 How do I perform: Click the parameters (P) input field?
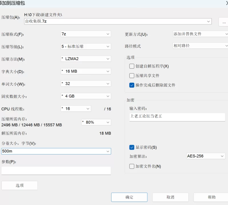tap(56, 171)
